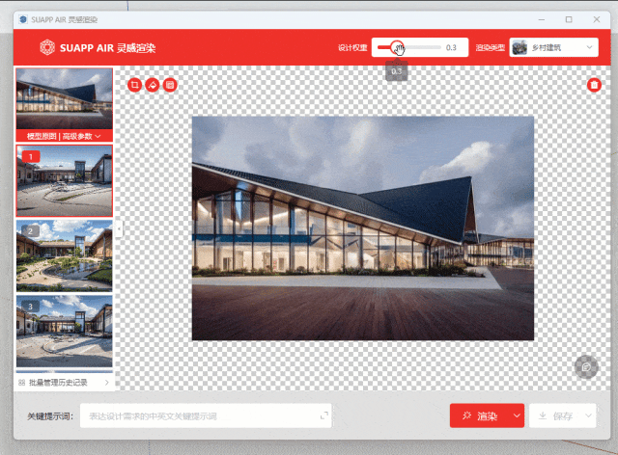Minimize the SUAPP AIR window
618x455 pixels.
(x=542, y=19)
